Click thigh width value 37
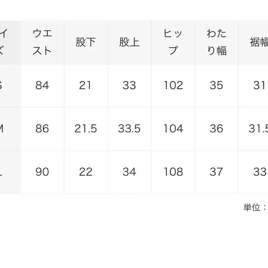The image size is (268, 268). tap(217, 172)
